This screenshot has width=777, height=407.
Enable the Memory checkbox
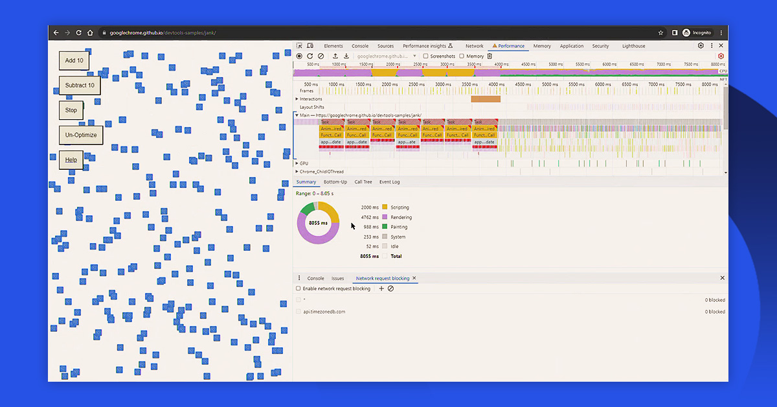(x=462, y=56)
